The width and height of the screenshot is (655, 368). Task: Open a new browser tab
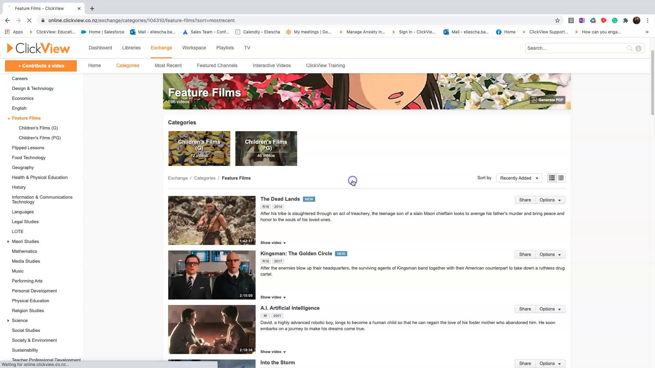click(92, 9)
